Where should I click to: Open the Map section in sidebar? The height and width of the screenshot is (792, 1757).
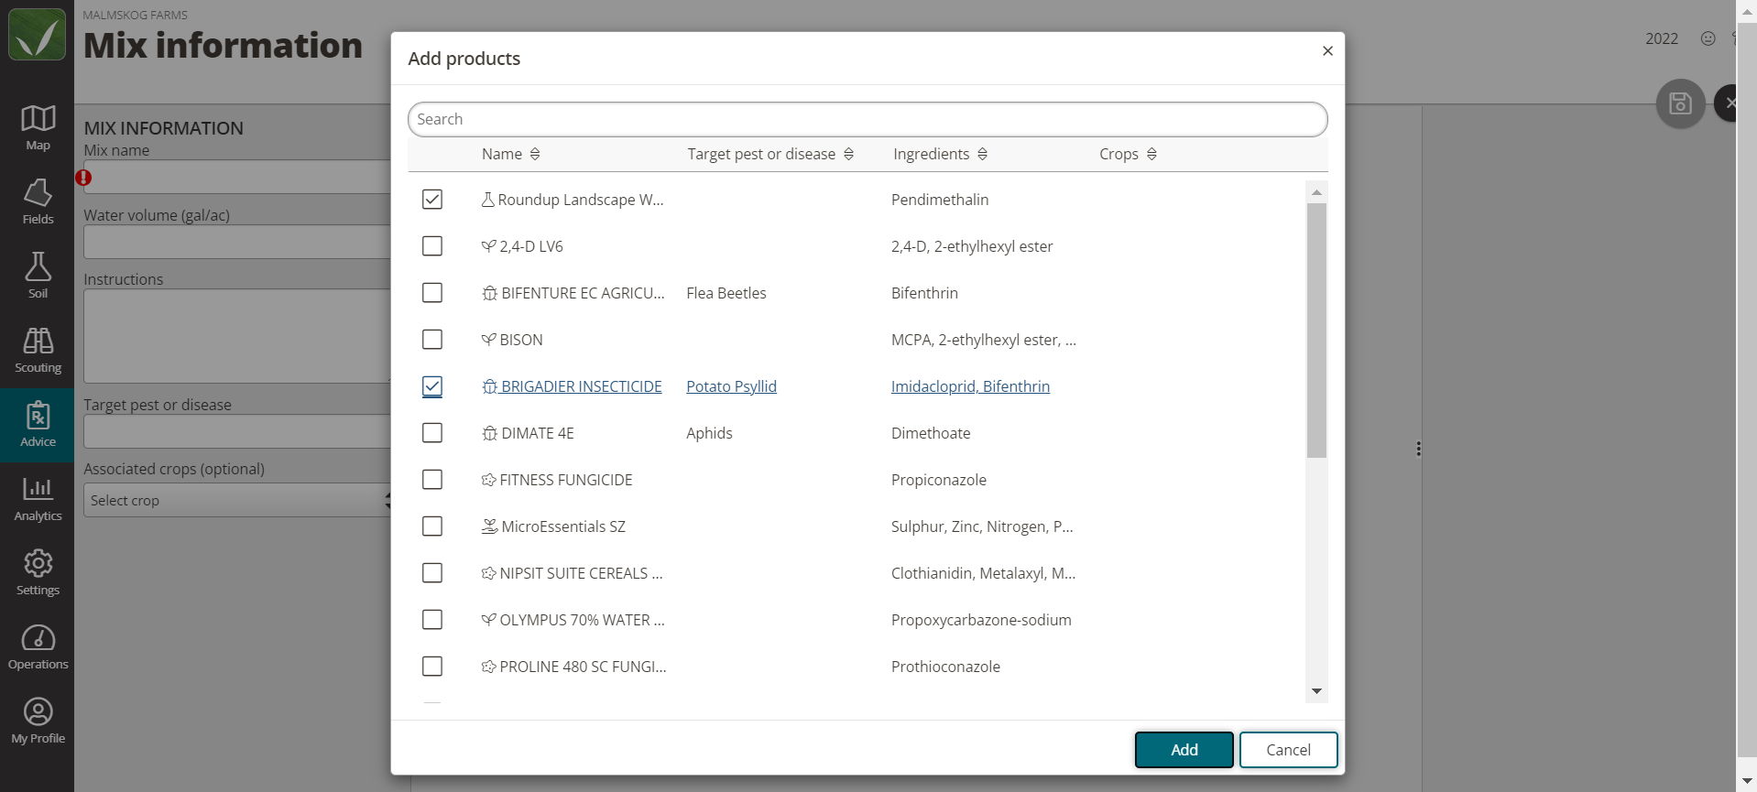[x=38, y=128]
